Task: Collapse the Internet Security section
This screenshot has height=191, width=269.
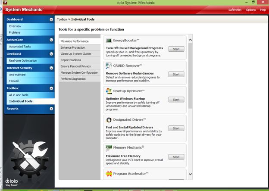Action: (x=51, y=68)
